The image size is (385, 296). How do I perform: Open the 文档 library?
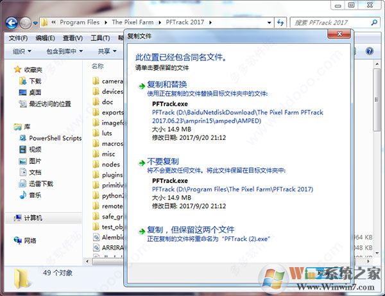pos(30,172)
